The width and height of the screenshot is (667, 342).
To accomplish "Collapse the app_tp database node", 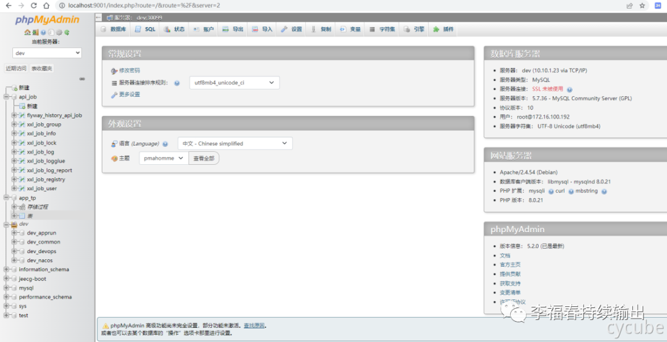I will coord(6,198).
